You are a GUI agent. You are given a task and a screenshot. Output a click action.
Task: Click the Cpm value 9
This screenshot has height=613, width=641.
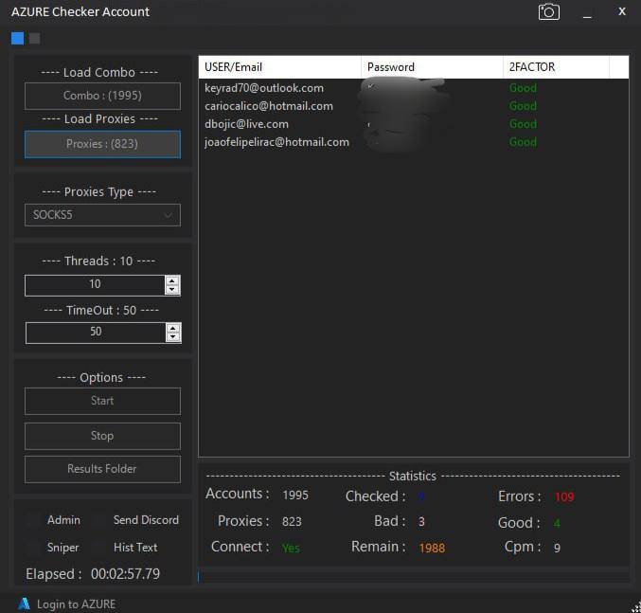click(x=557, y=548)
